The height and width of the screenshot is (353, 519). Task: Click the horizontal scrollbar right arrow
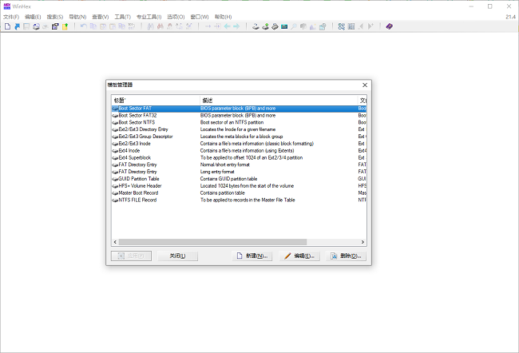pyautogui.click(x=363, y=241)
